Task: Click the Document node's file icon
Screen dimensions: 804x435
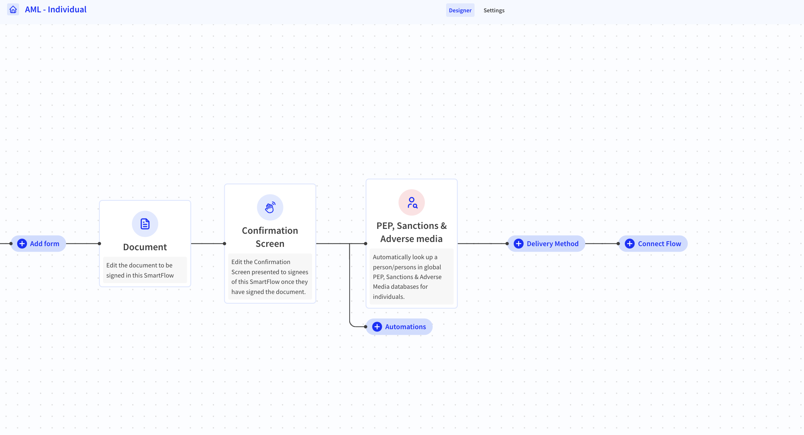Action: (x=145, y=224)
